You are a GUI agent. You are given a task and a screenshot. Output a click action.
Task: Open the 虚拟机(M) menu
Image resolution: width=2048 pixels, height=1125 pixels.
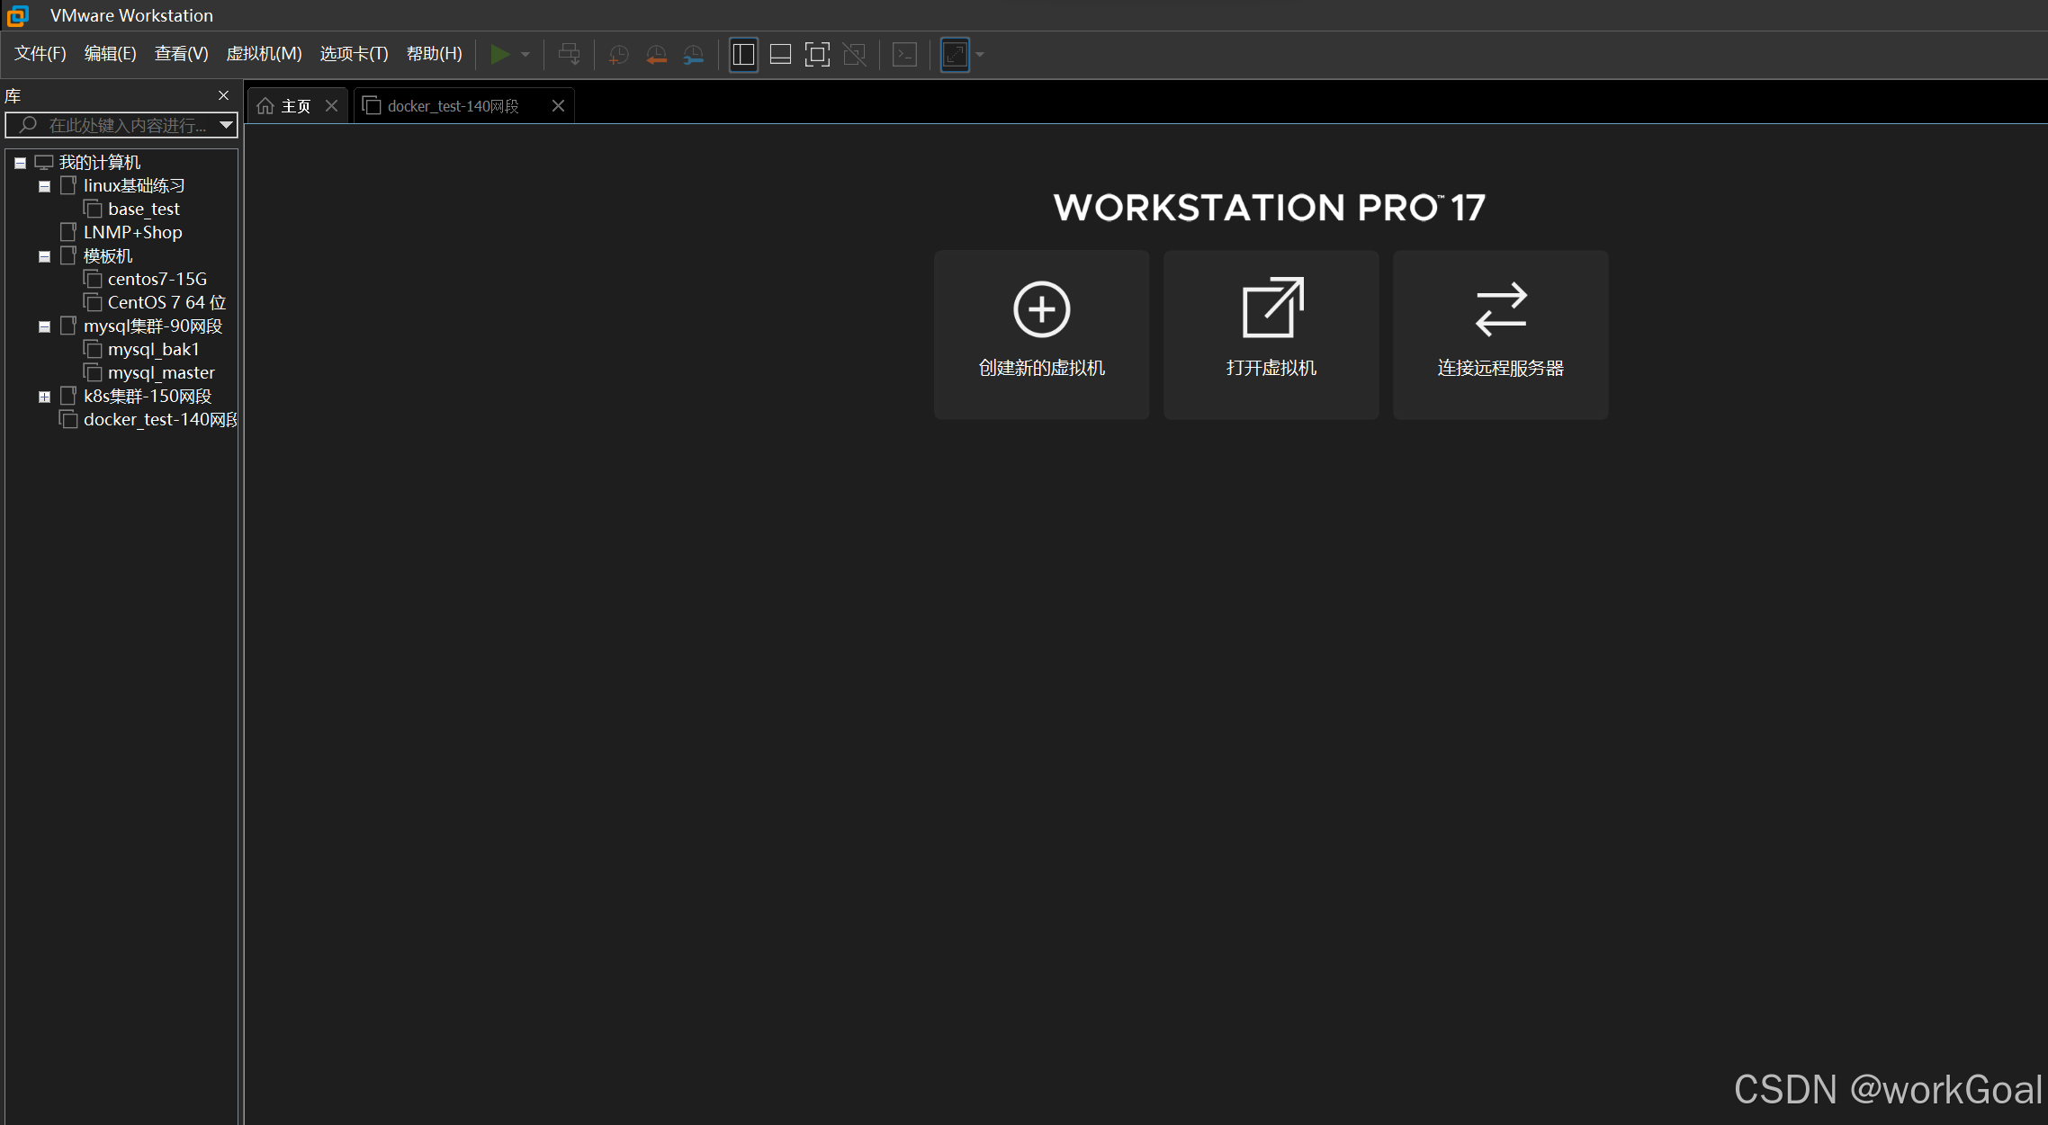click(x=264, y=54)
